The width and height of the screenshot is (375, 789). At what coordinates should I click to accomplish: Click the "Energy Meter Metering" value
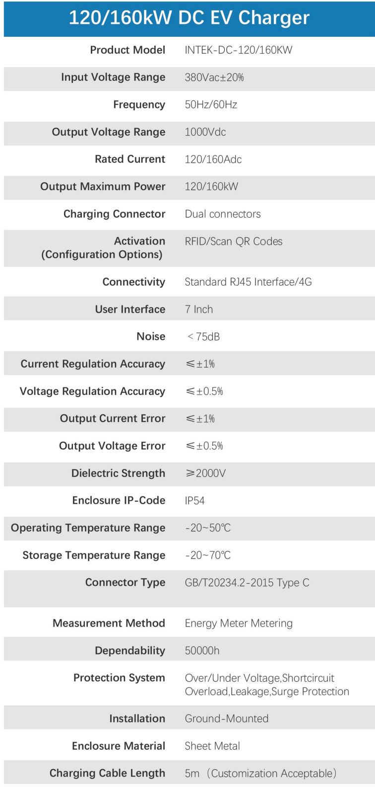coord(238,624)
